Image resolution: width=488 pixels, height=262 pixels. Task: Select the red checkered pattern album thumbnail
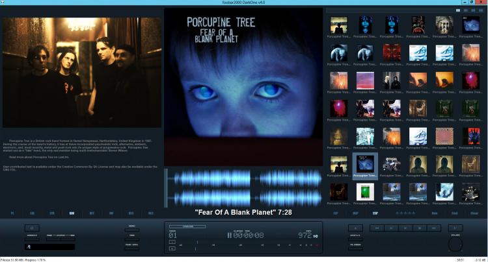(x=444, y=136)
